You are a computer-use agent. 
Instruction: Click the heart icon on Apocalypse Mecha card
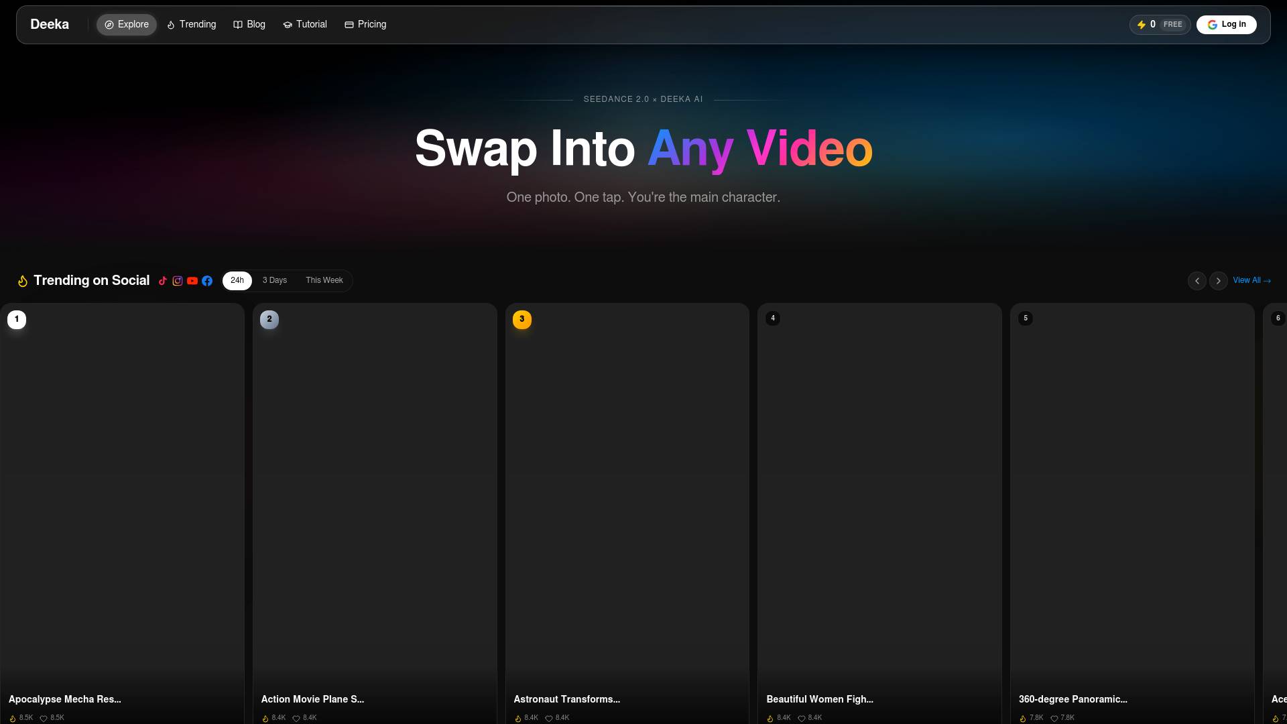click(x=44, y=718)
